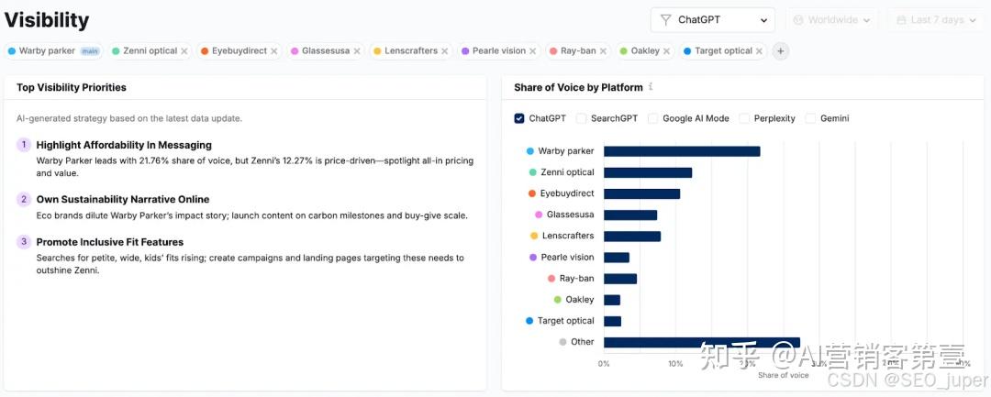This screenshot has width=991, height=397.
Task: Tick the Google AI Mode checkbox
Action: click(x=653, y=118)
